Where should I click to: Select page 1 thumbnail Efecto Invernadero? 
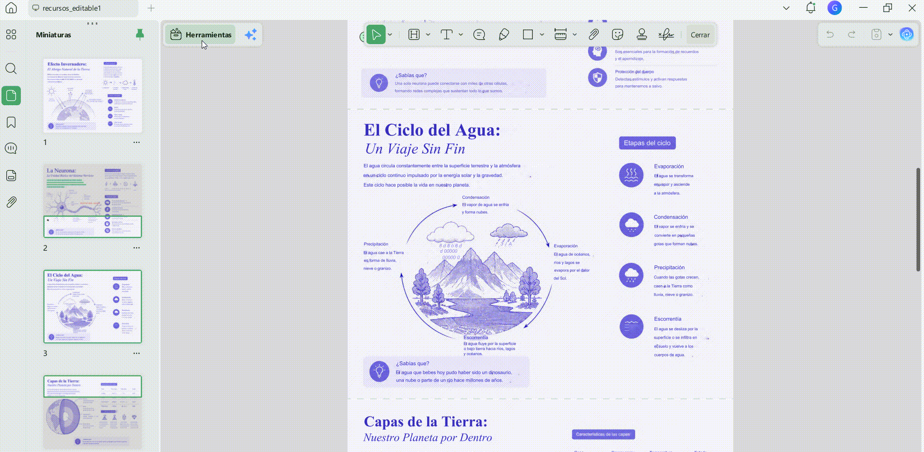click(93, 96)
